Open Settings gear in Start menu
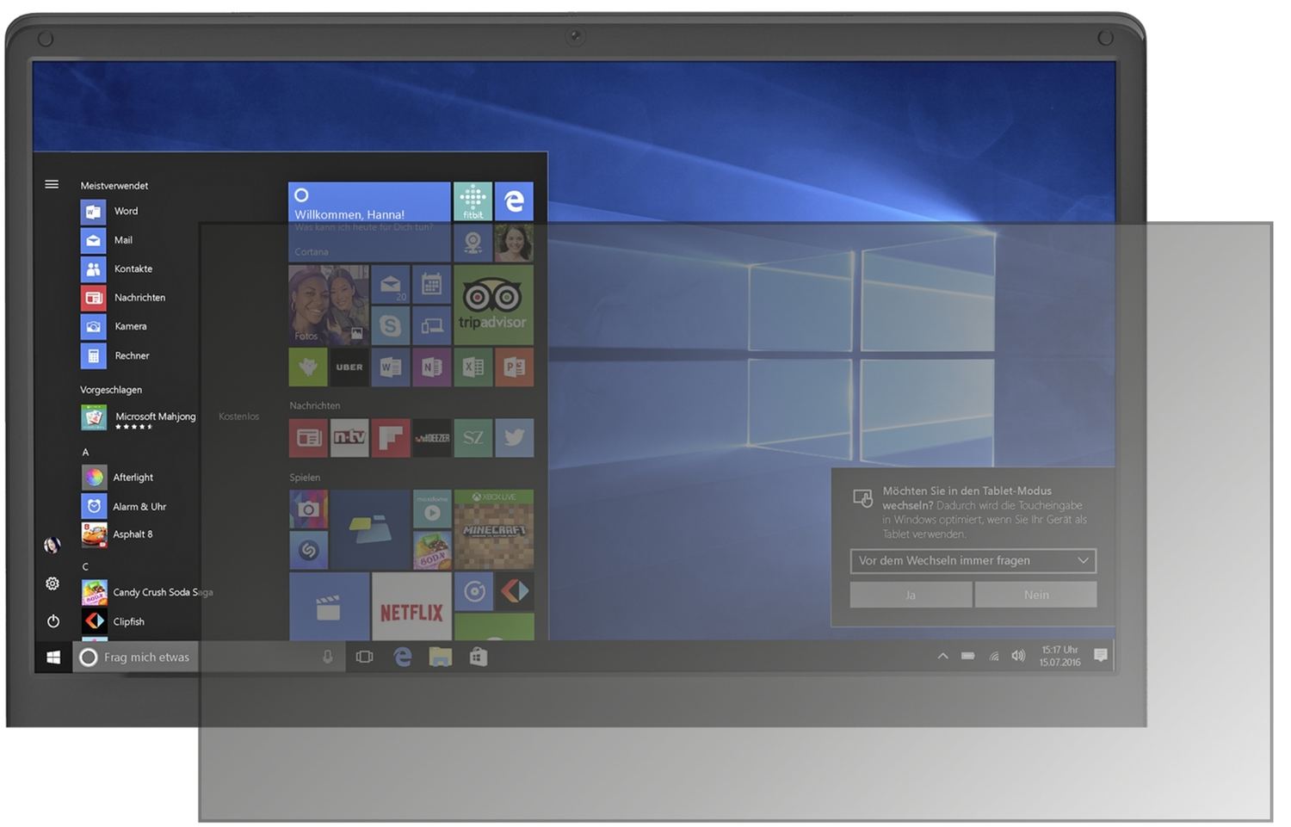The height and width of the screenshot is (827, 1291). pyautogui.click(x=53, y=583)
